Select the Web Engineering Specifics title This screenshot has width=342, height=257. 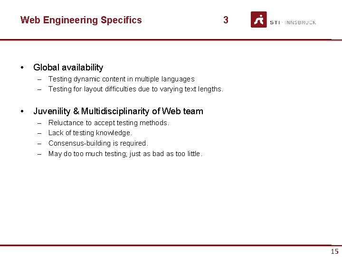tap(81, 20)
